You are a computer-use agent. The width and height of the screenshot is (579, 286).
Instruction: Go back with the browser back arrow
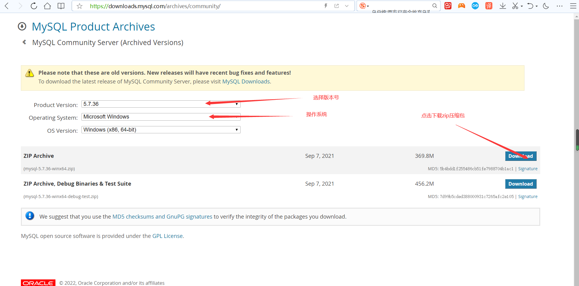click(x=7, y=6)
